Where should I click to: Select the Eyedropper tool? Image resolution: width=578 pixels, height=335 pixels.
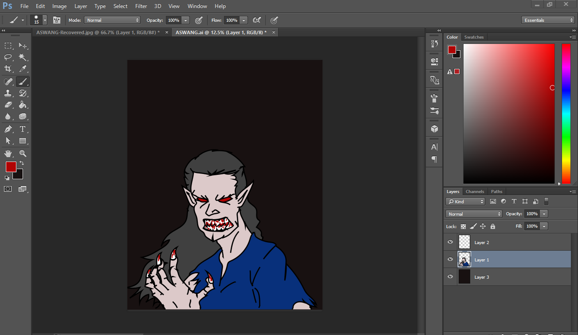[x=23, y=69]
